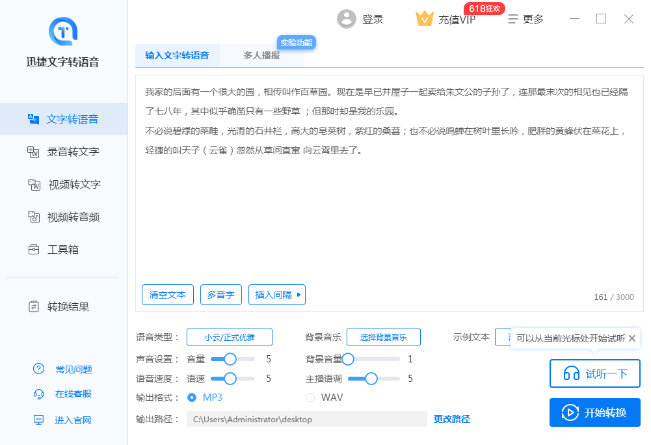The width and height of the screenshot is (651, 445).
Task: Click the character count 161 / 3000
Action: pos(614,297)
